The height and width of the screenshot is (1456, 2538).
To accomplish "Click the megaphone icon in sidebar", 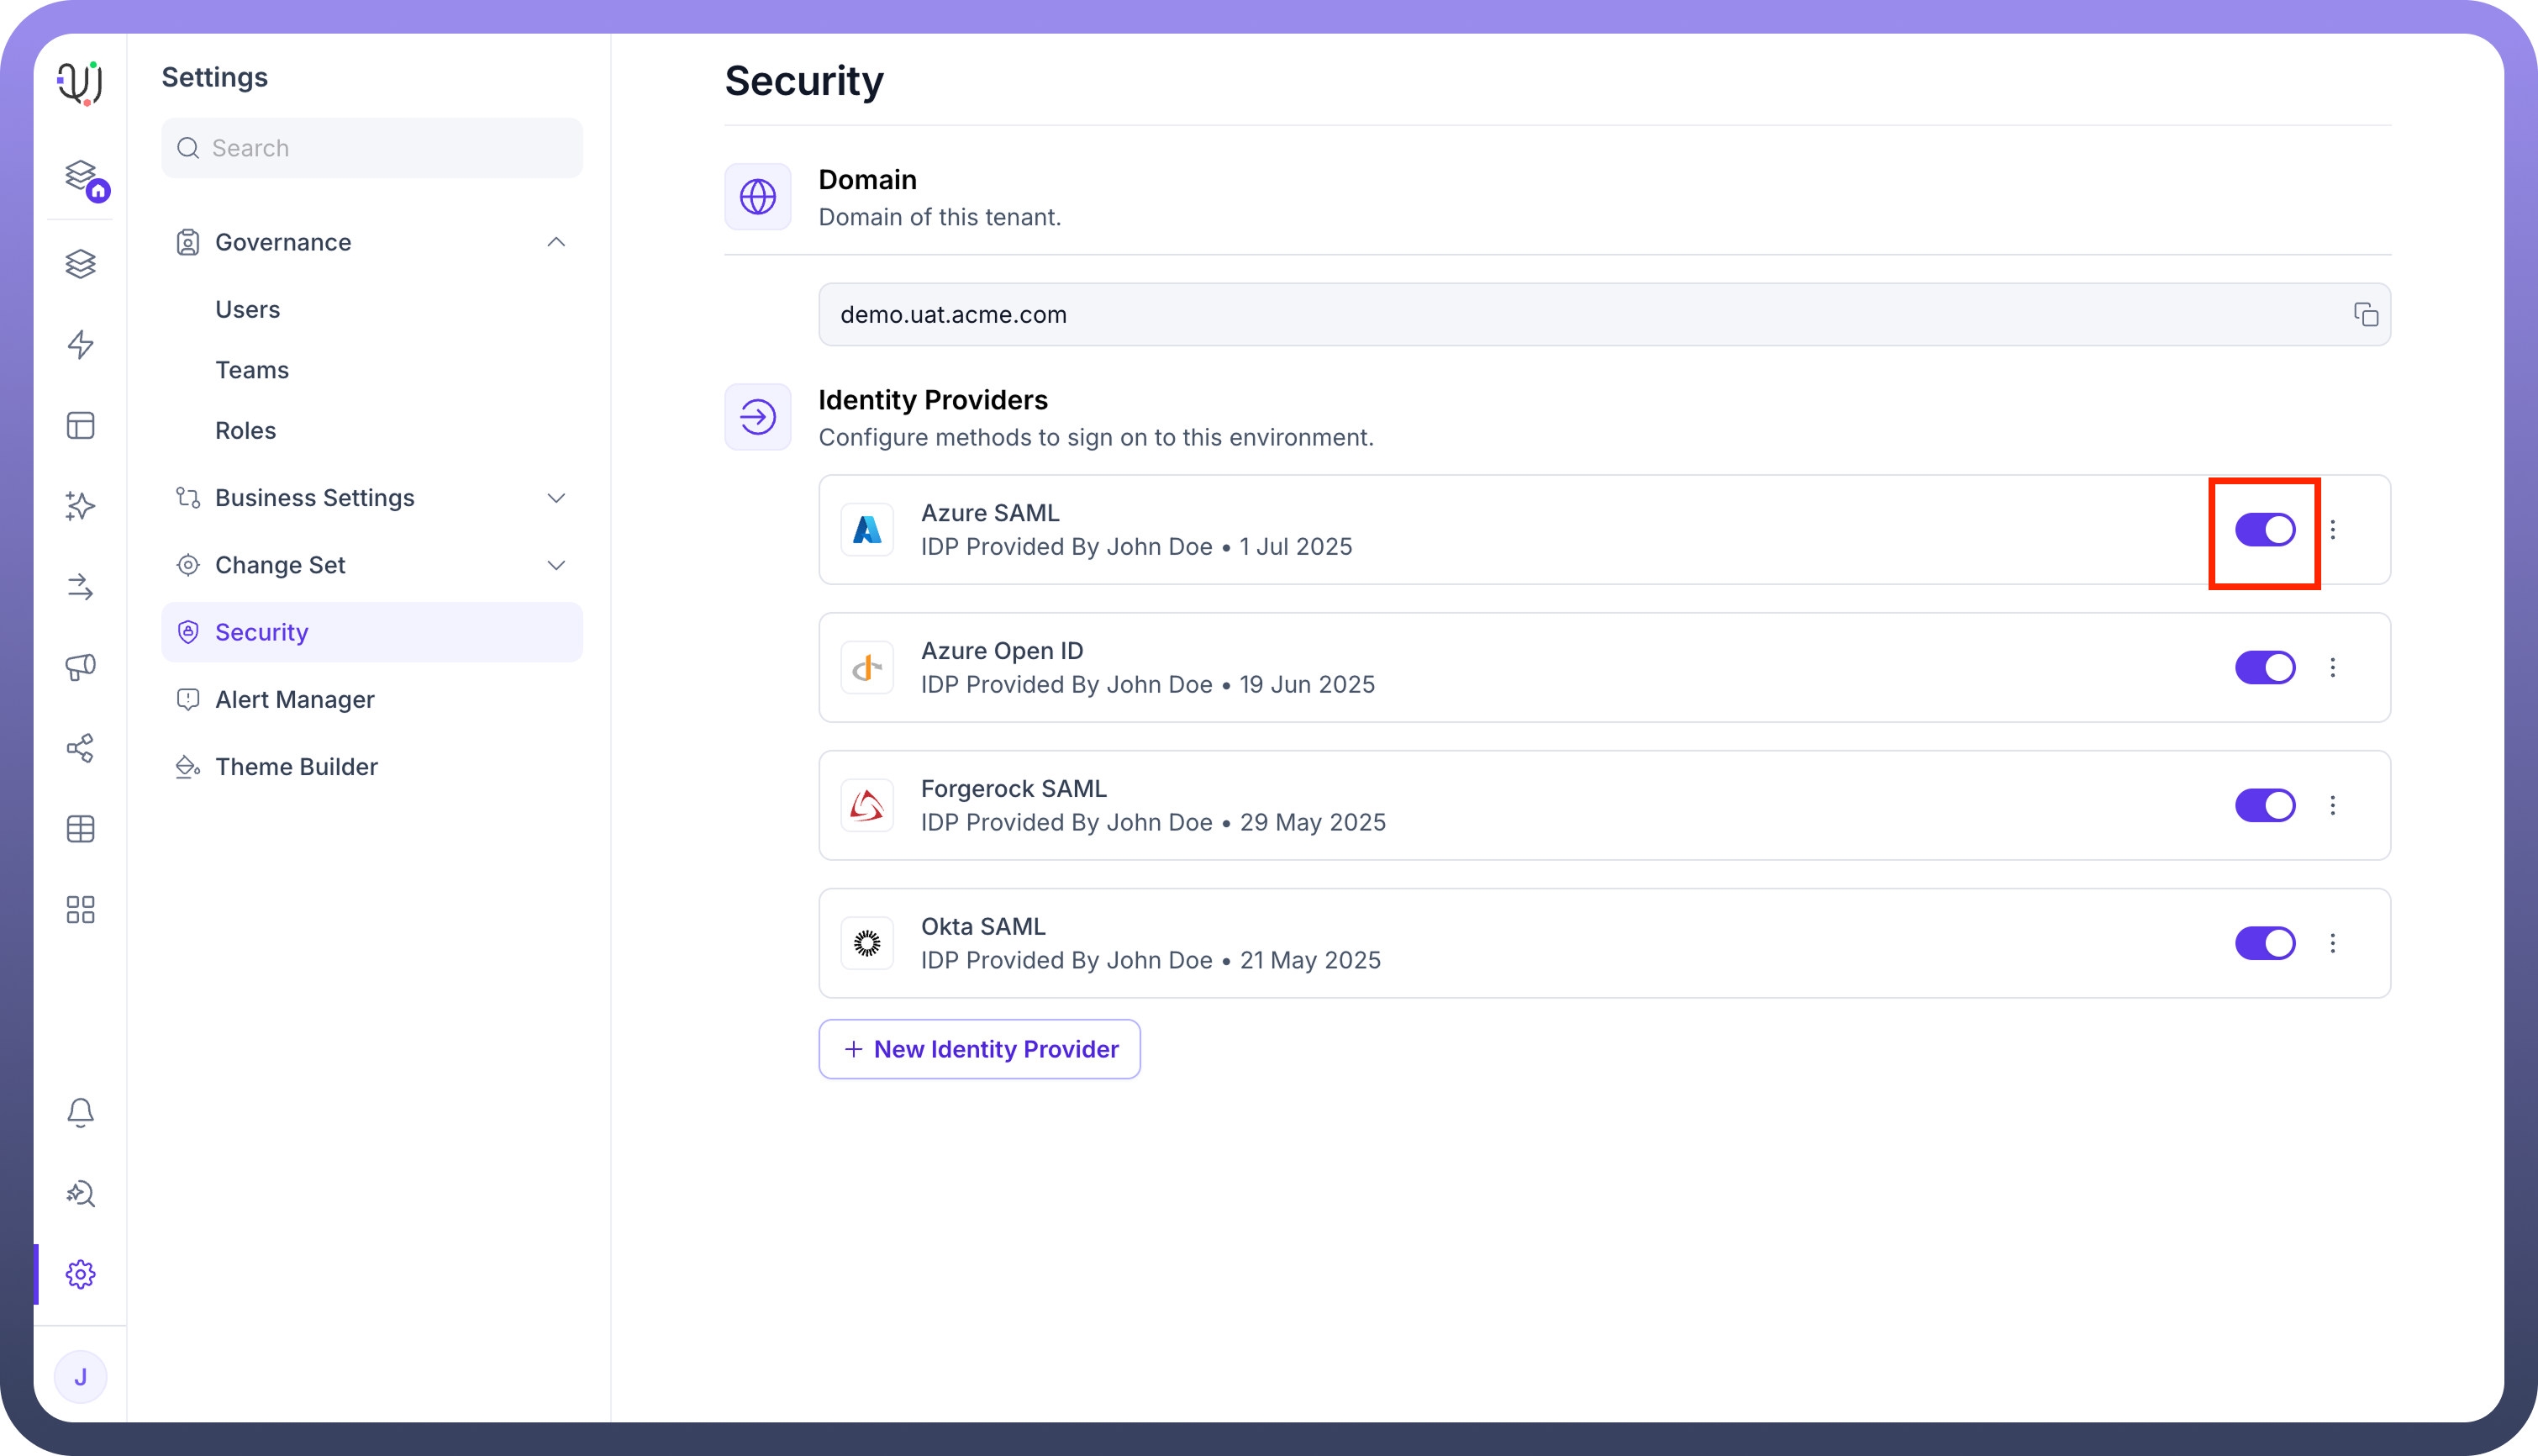I will pos(80,667).
